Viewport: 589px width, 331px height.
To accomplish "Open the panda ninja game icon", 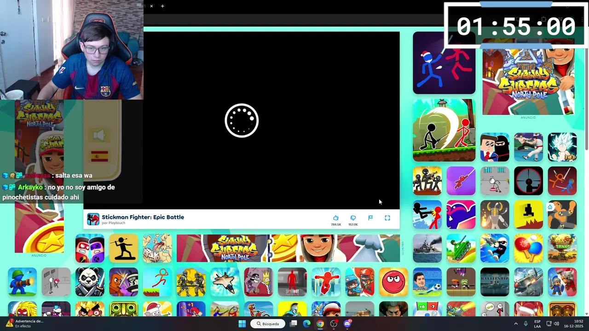I will click(90, 282).
